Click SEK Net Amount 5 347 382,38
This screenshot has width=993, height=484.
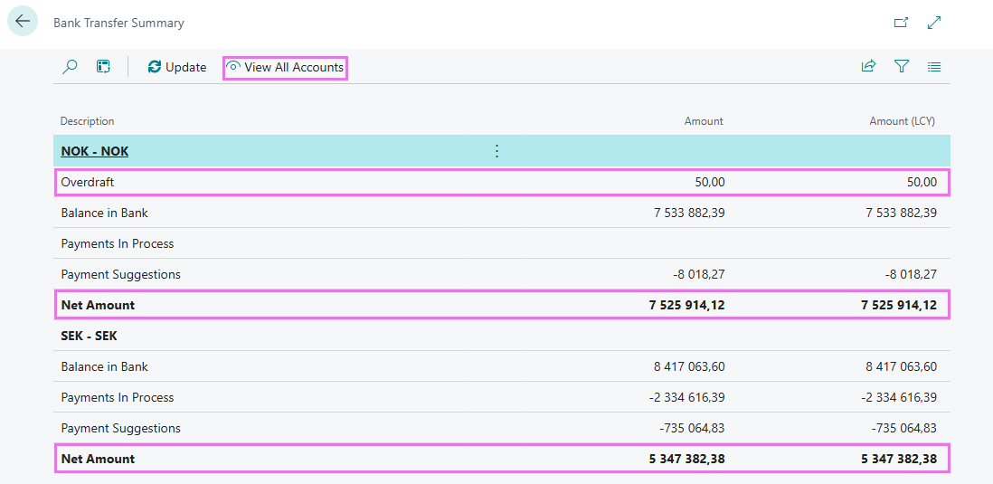(686, 460)
